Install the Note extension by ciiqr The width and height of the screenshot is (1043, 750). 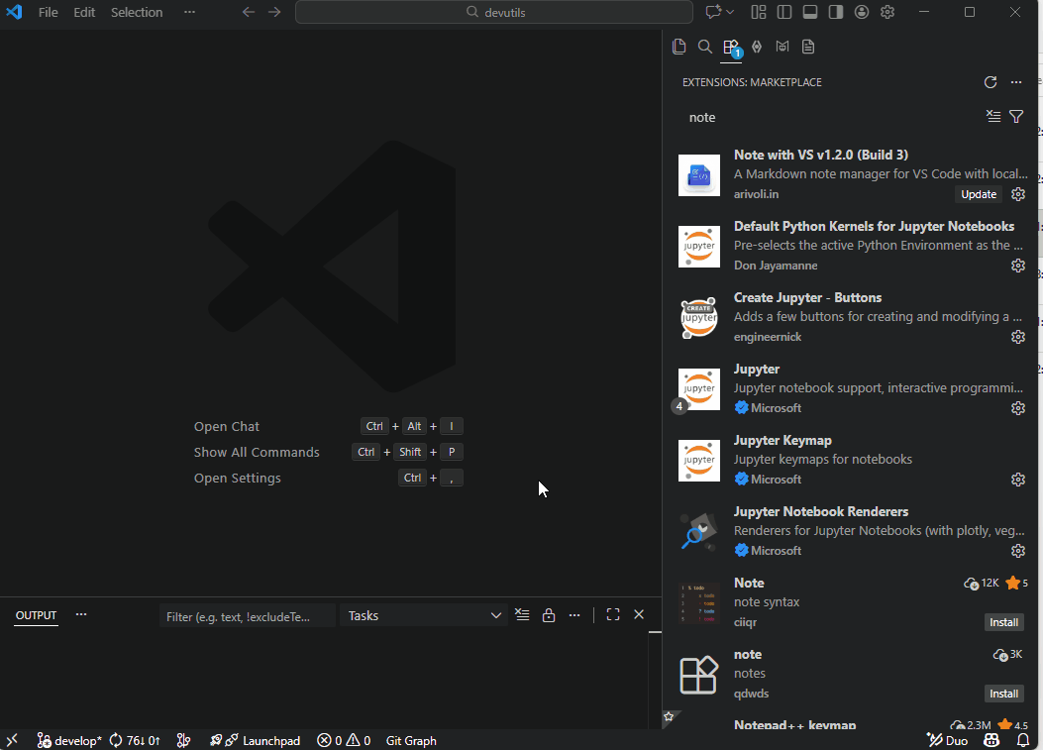click(1003, 622)
